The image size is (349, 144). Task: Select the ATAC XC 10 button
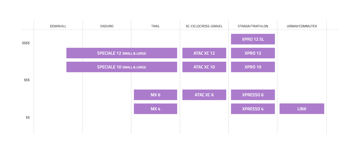pyautogui.click(x=204, y=67)
